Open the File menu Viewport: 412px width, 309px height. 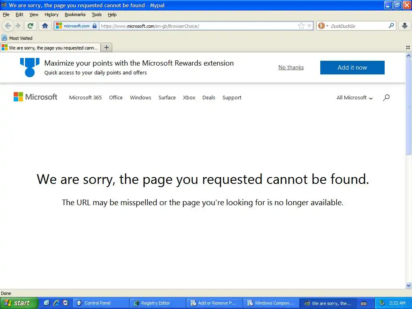coord(6,14)
